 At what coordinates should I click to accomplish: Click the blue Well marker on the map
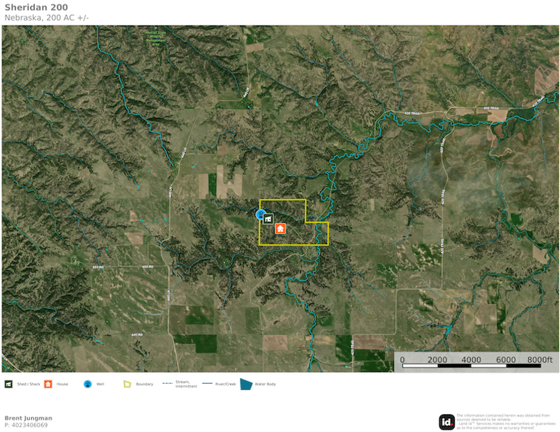[x=261, y=214]
